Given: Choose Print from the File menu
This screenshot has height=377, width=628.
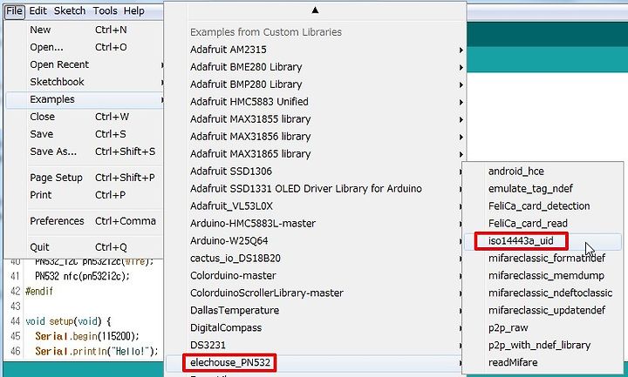Looking at the screenshot, I should pyautogui.click(x=85, y=195).
